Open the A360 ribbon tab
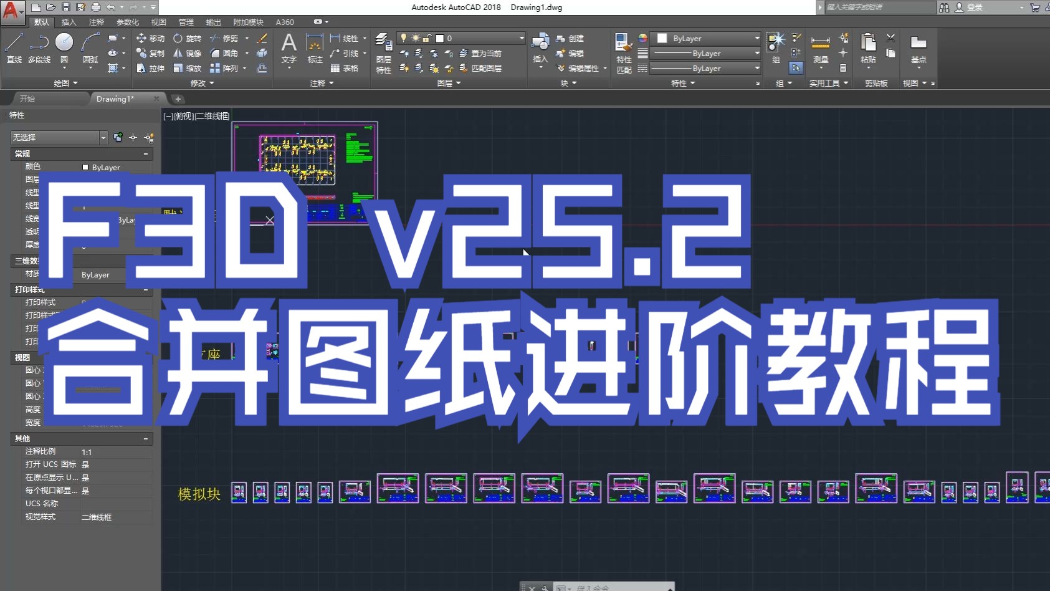Screen dimensions: 1050x591 tap(285, 22)
